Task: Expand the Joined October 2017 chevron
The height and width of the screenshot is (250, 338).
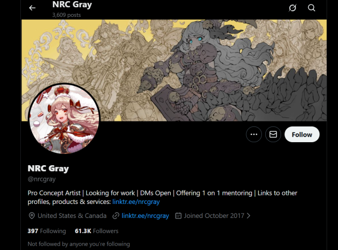Action: [x=248, y=216]
